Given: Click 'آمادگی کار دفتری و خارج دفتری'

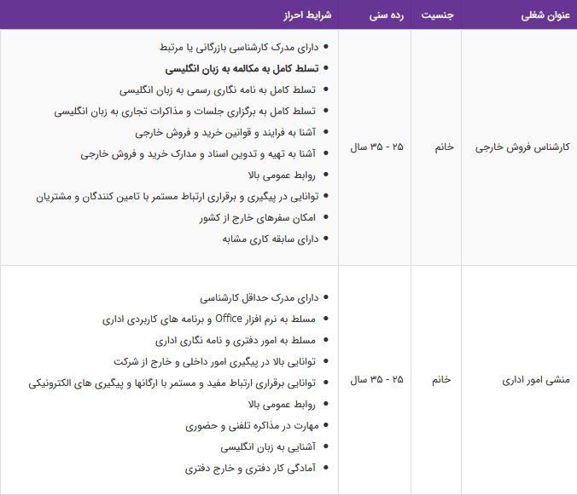Looking at the screenshot, I should [x=250, y=469].
